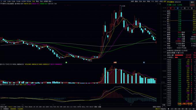Click the stock code 300234 title
This screenshot has width=196, height=110.
[x=178, y=2]
